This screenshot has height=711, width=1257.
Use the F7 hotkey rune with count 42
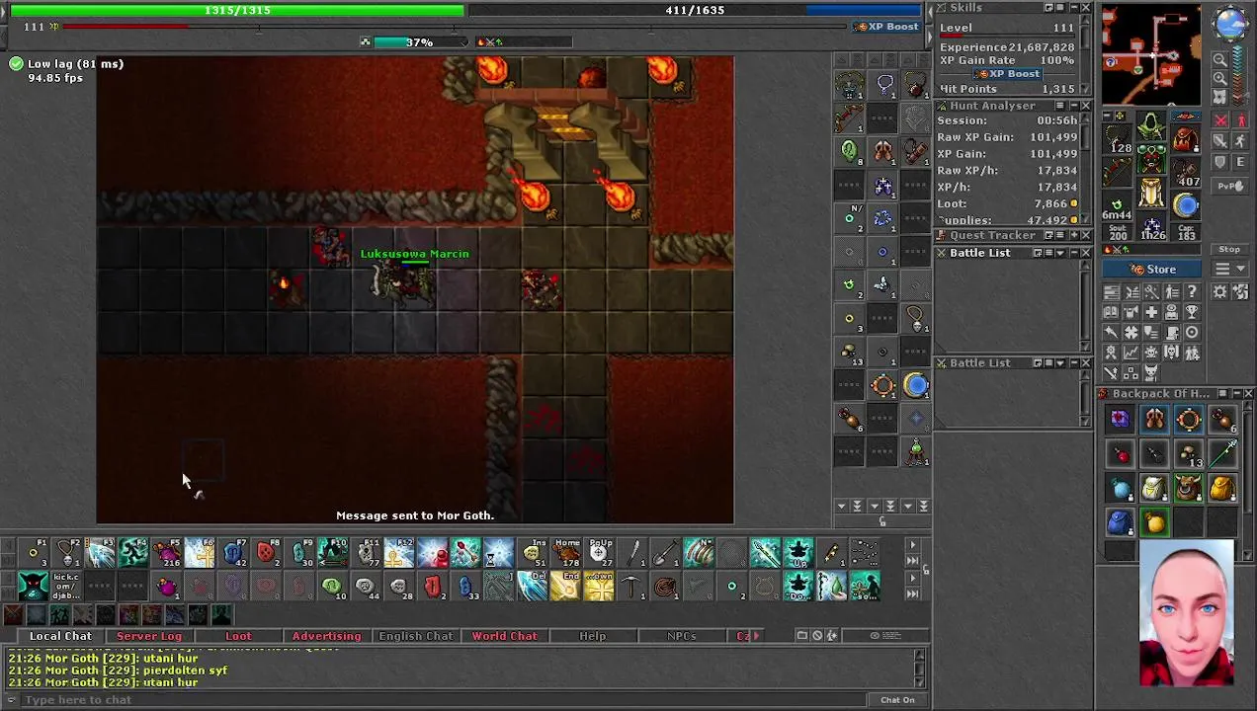coord(234,553)
